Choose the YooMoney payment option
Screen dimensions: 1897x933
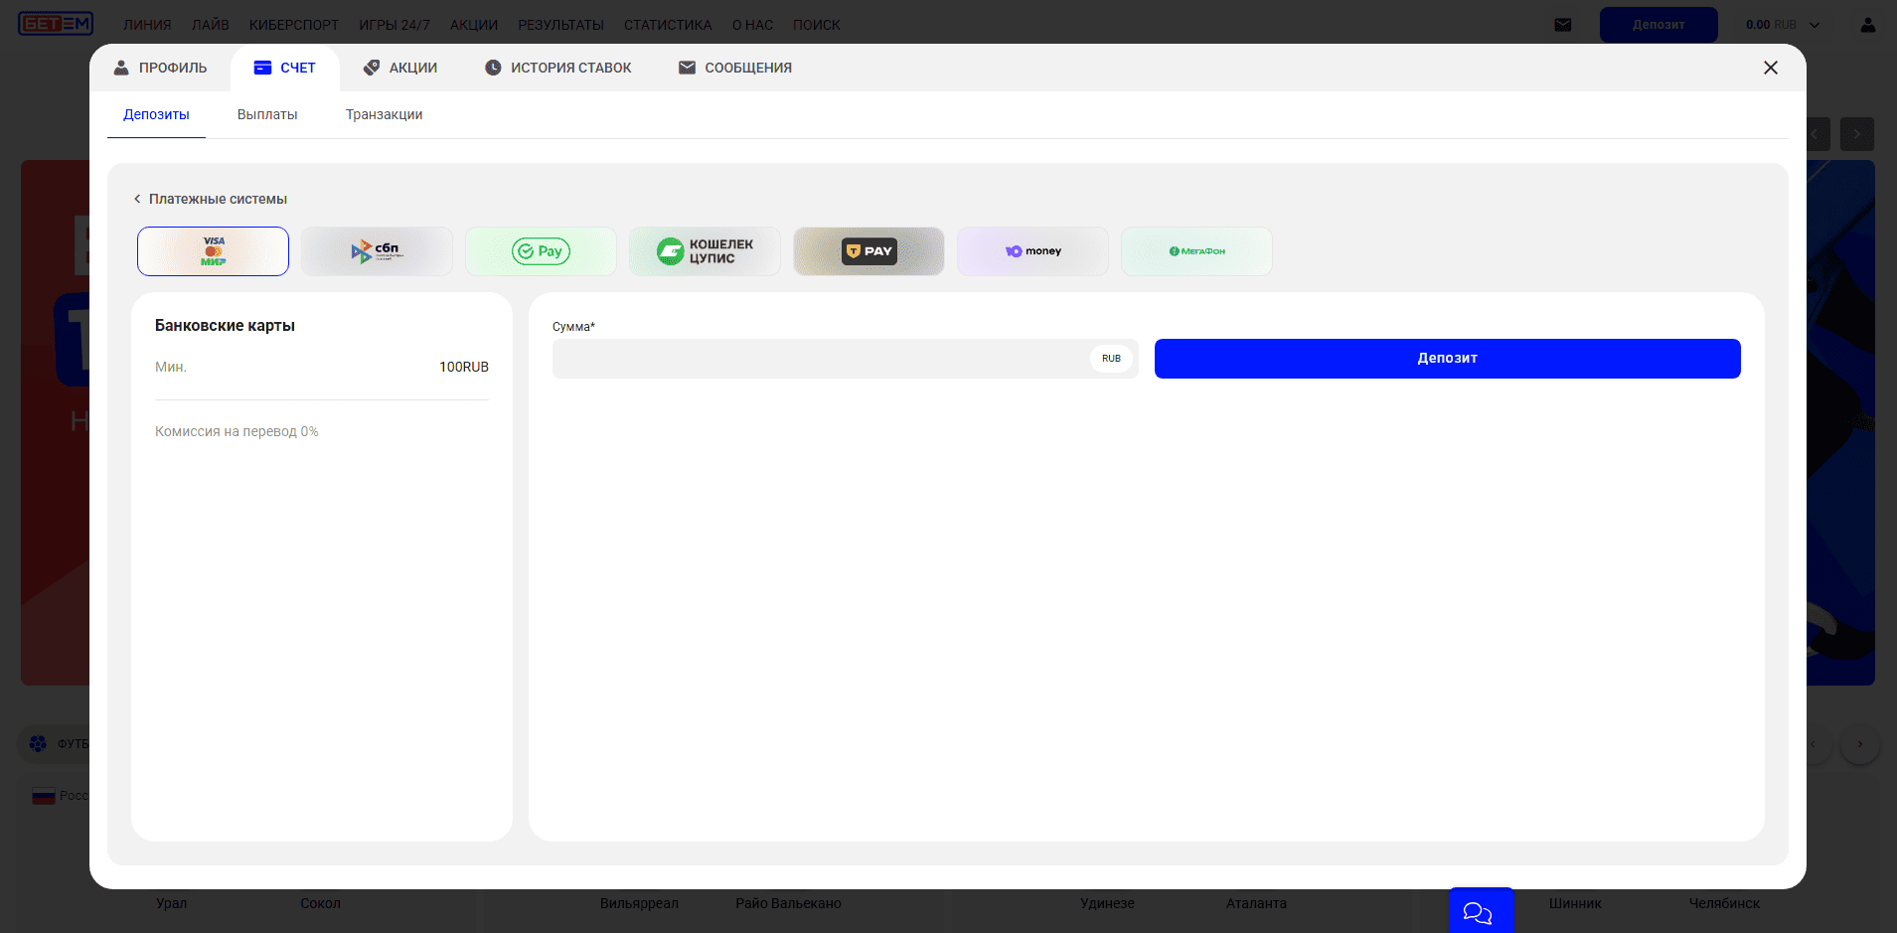tap(1032, 251)
